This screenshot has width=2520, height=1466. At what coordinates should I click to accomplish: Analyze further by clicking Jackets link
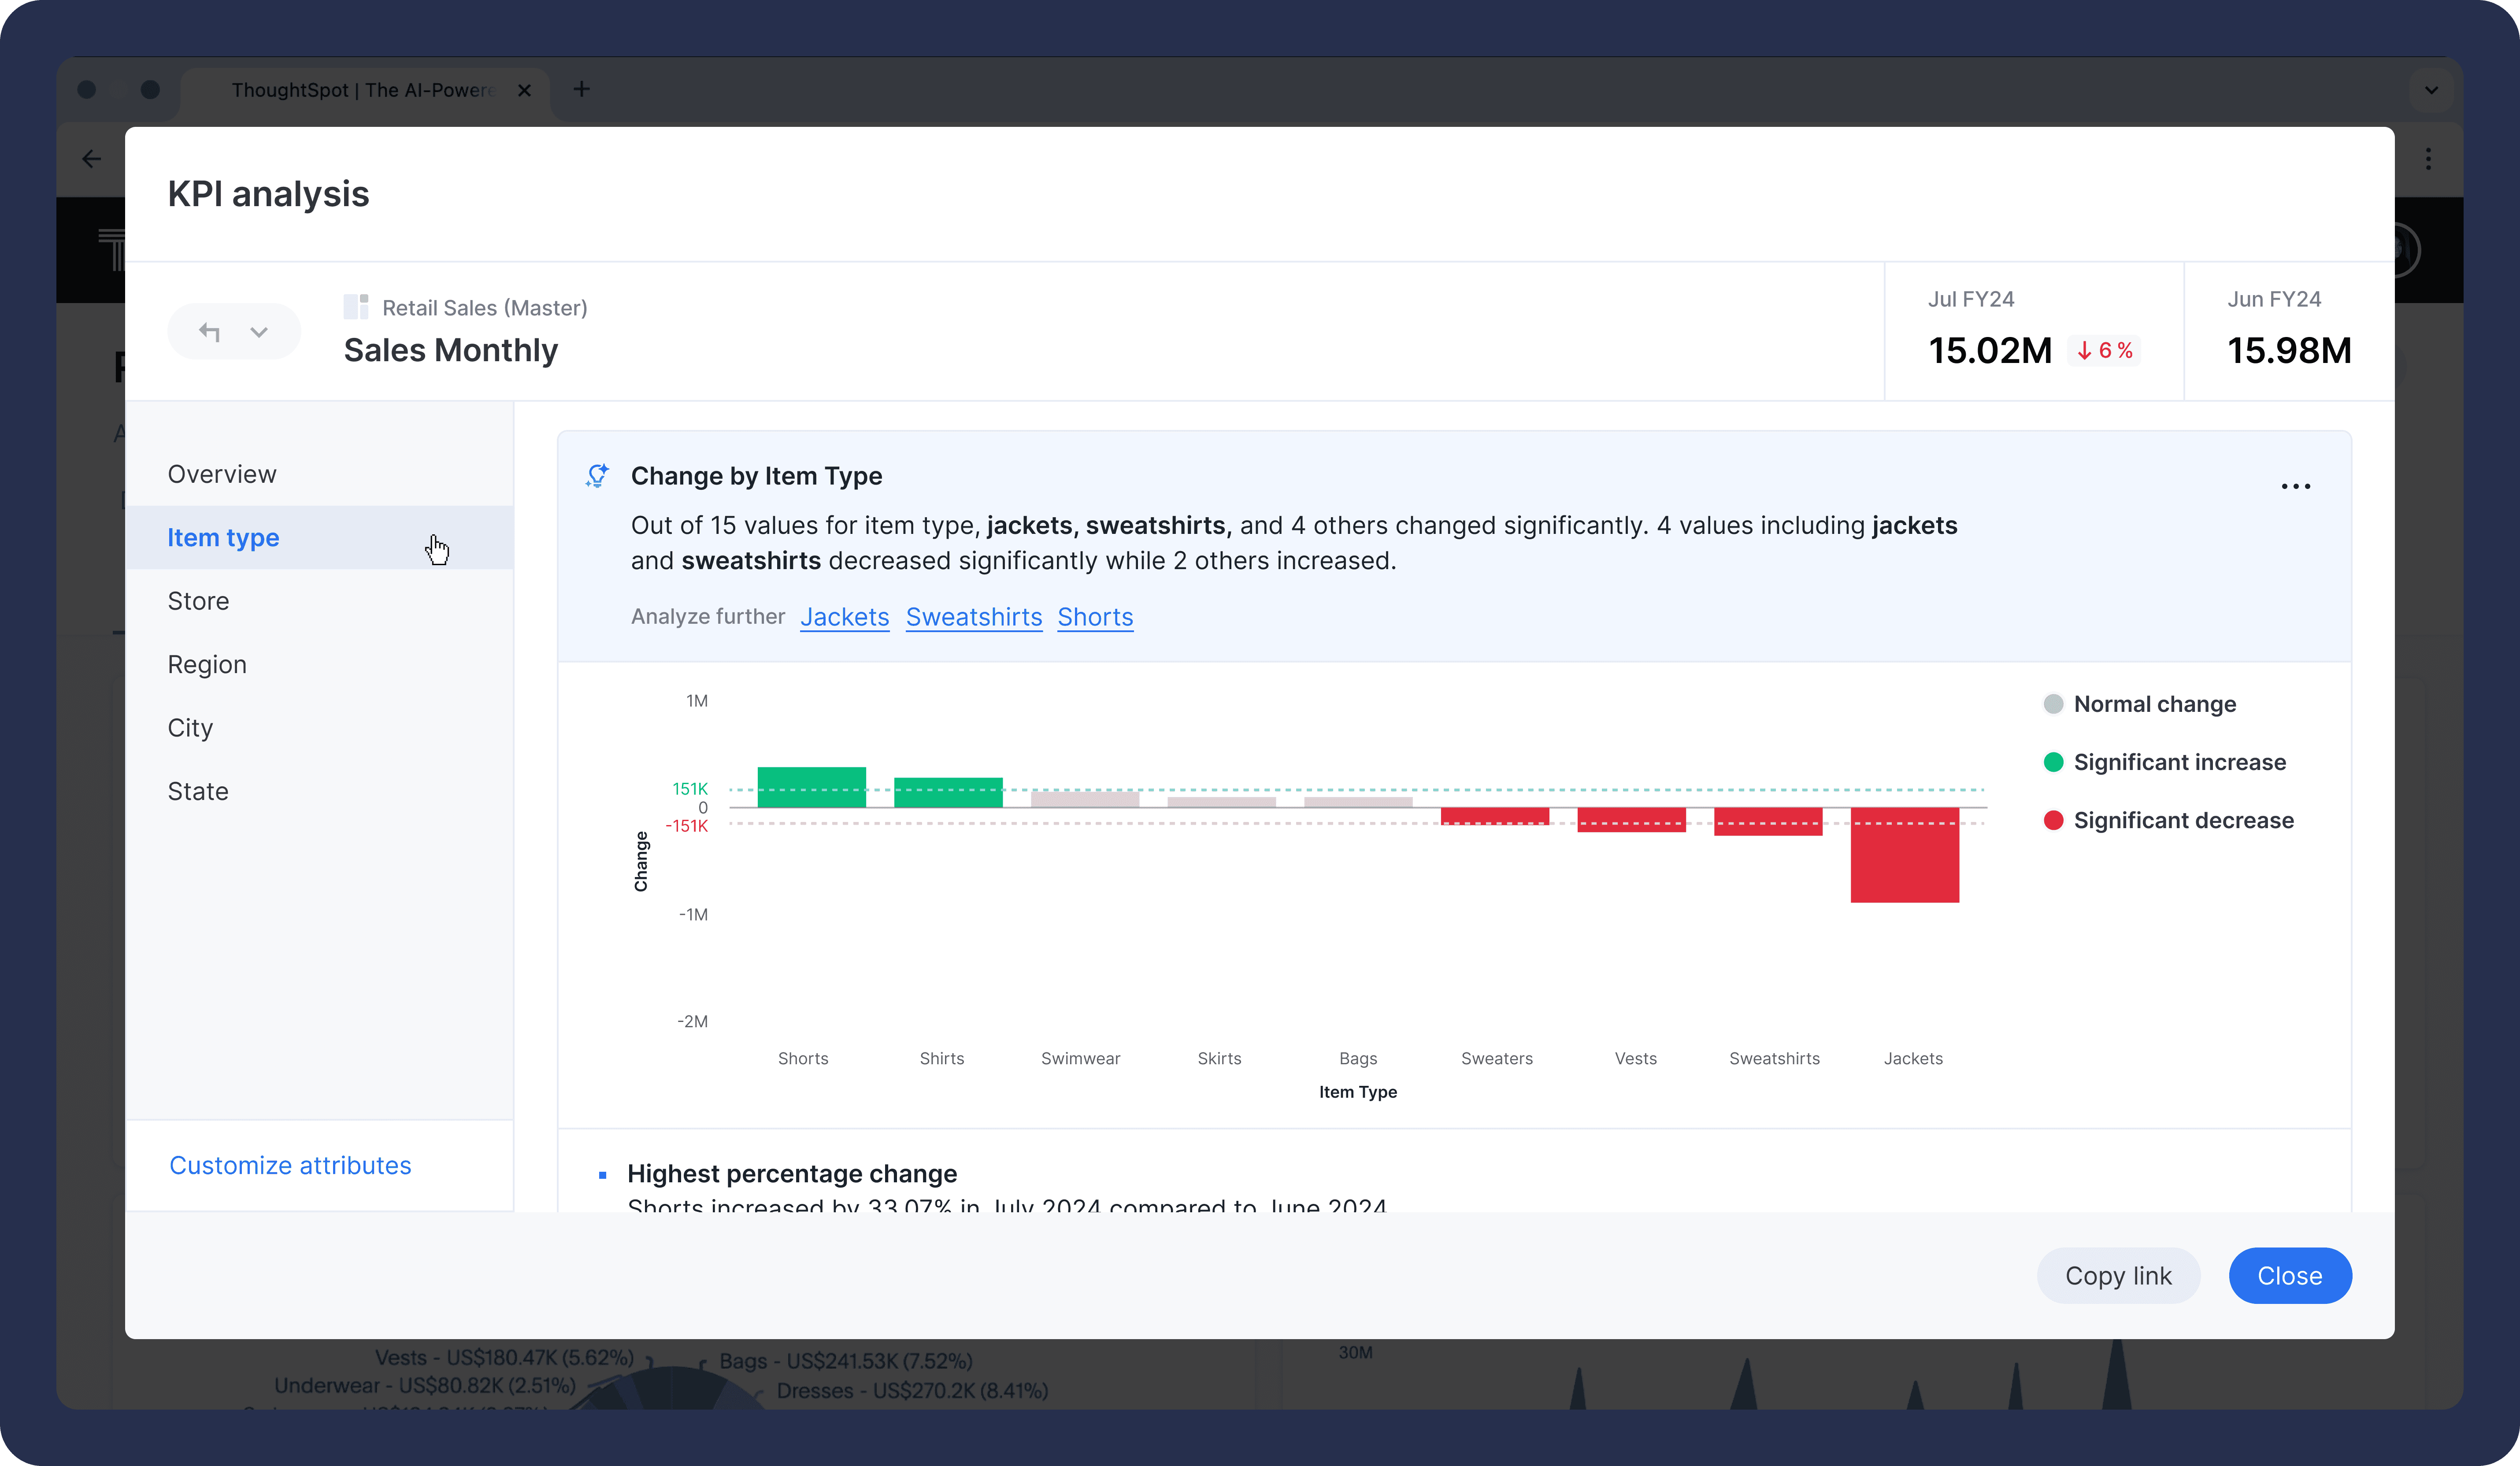point(845,616)
